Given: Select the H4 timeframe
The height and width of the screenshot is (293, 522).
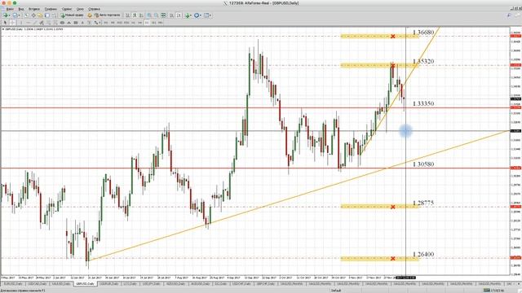Looking at the screenshot, I should (139, 23).
